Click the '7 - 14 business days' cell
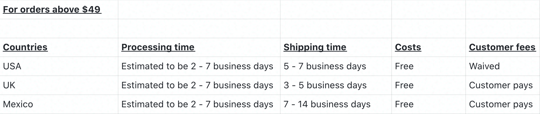The width and height of the screenshot is (540, 114). 336,104
